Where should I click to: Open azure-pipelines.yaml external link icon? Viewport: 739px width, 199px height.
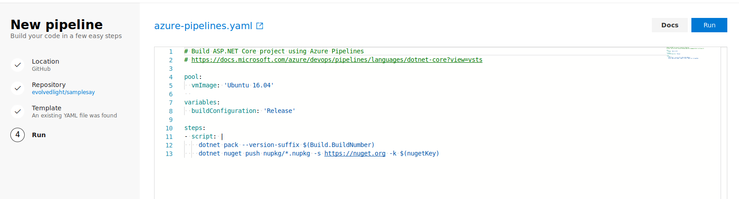point(260,26)
